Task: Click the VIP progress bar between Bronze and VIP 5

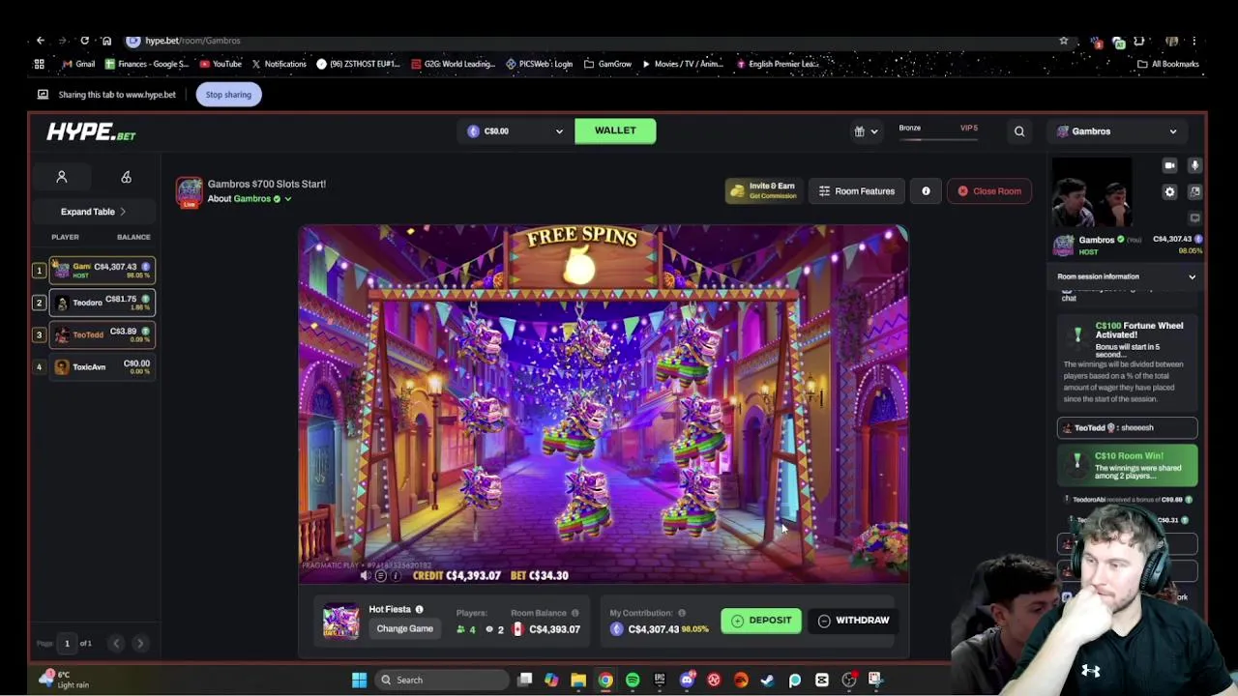Action: [937, 139]
